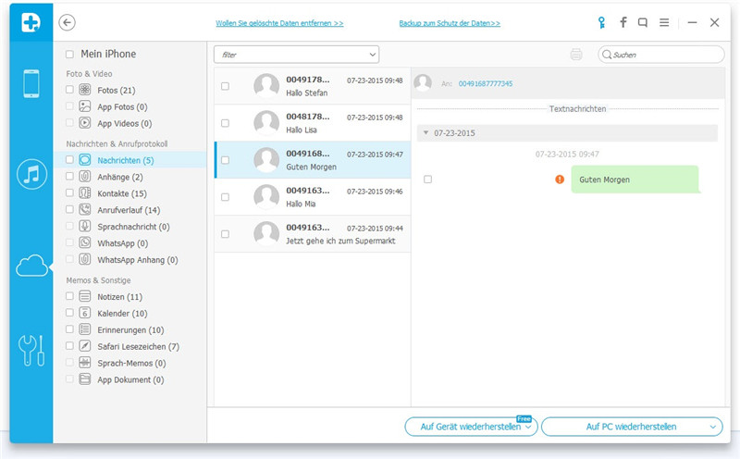Click the orange warning icon beside Guten Morgen
The height and width of the screenshot is (459, 740).
[x=560, y=180]
